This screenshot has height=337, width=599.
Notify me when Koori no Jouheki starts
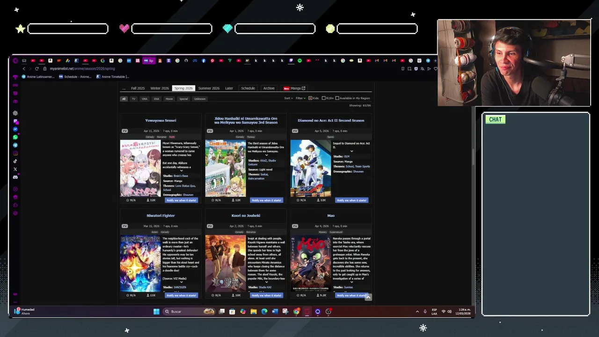[x=267, y=295]
